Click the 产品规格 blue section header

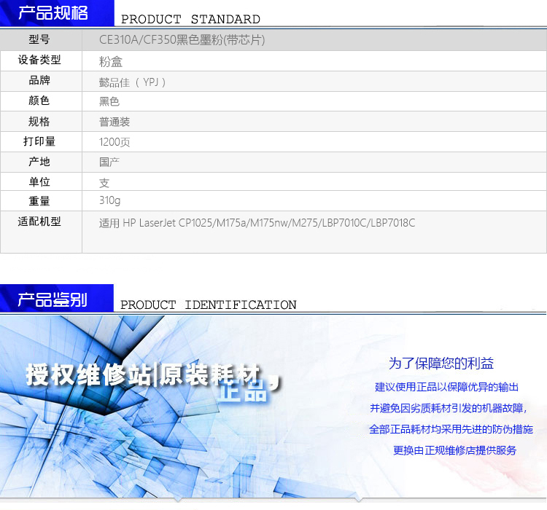click(x=57, y=13)
